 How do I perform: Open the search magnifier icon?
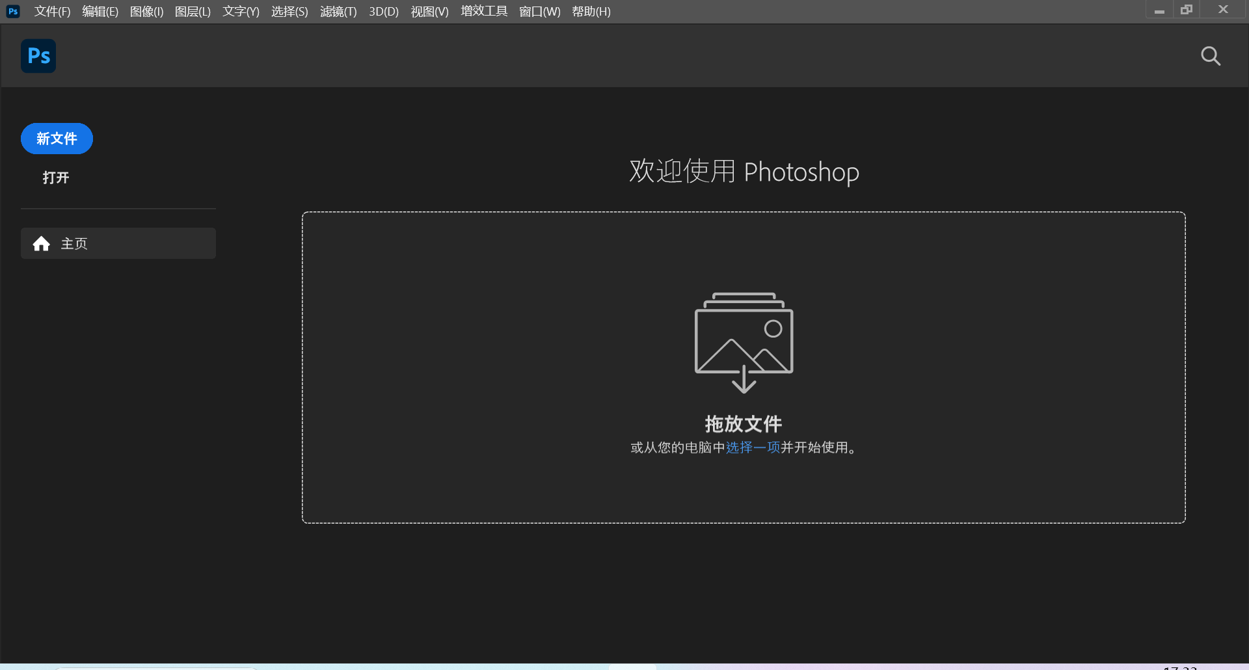pyautogui.click(x=1211, y=56)
